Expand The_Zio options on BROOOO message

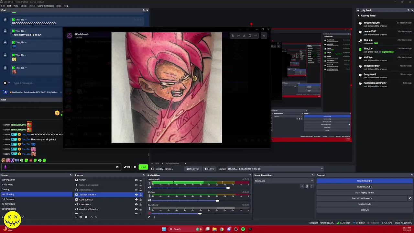click(x=26, y=20)
